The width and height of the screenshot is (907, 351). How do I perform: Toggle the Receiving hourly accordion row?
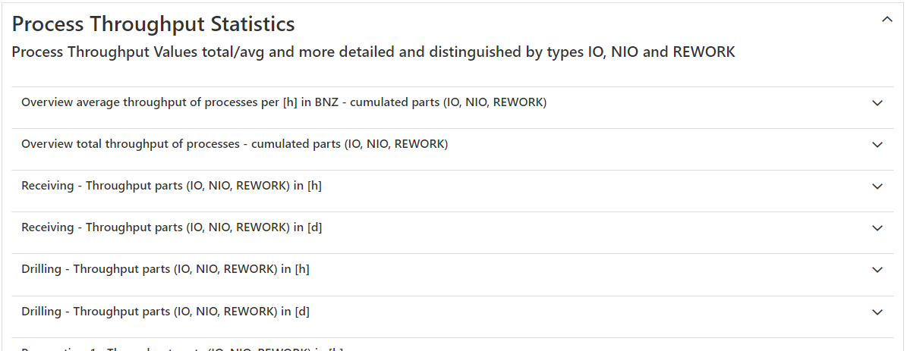(452, 186)
